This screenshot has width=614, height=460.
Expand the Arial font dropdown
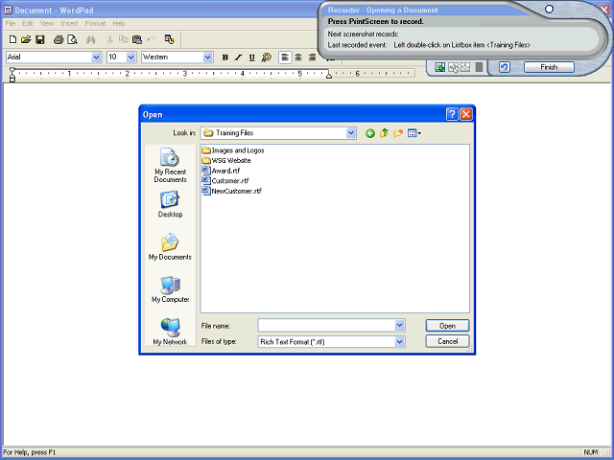[x=96, y=57]
